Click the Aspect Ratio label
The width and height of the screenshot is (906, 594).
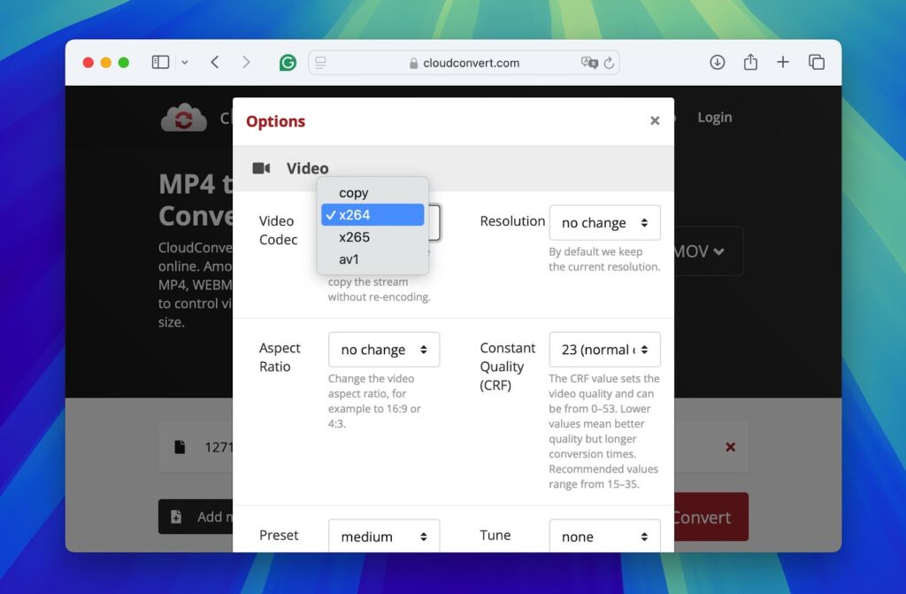pos(280,357)
